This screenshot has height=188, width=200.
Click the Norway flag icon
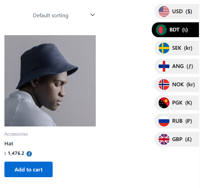pyautogui.click(x=164, y=85)
